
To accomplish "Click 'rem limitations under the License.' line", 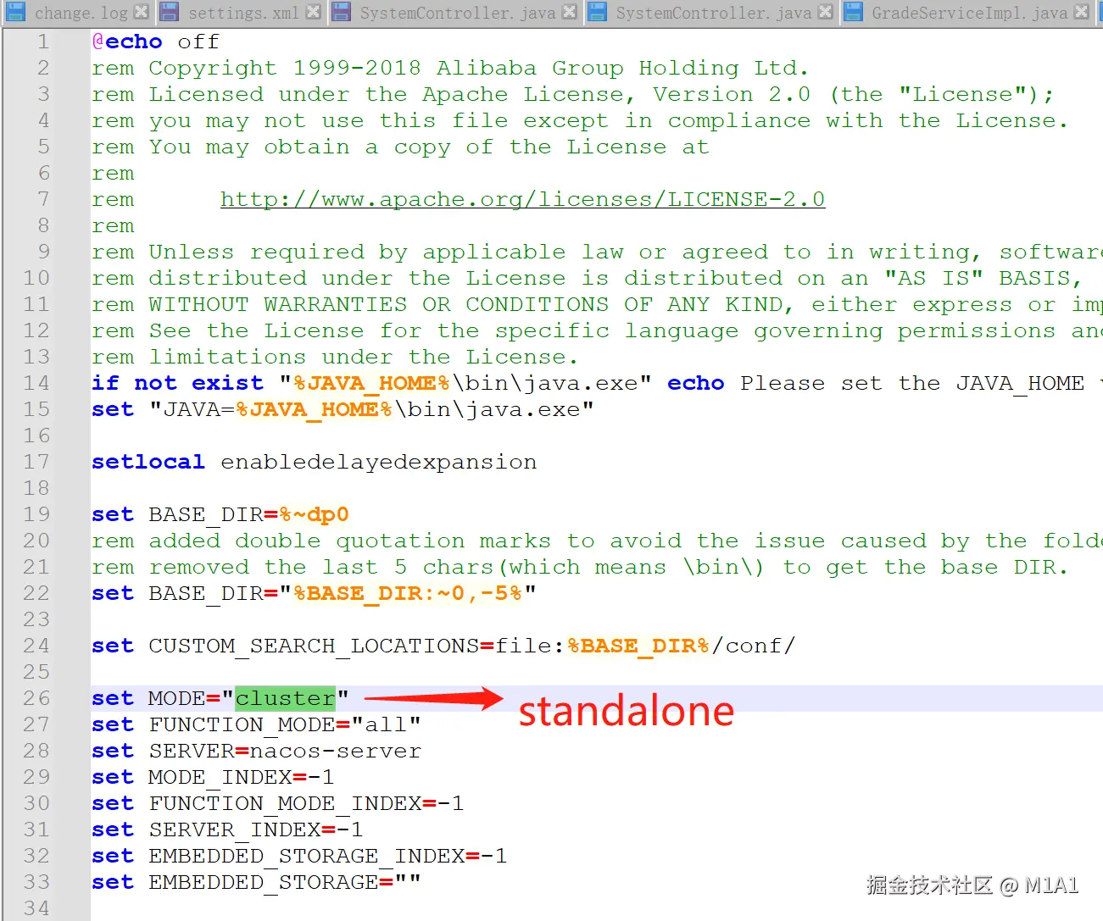I will [x=335, y=357].
